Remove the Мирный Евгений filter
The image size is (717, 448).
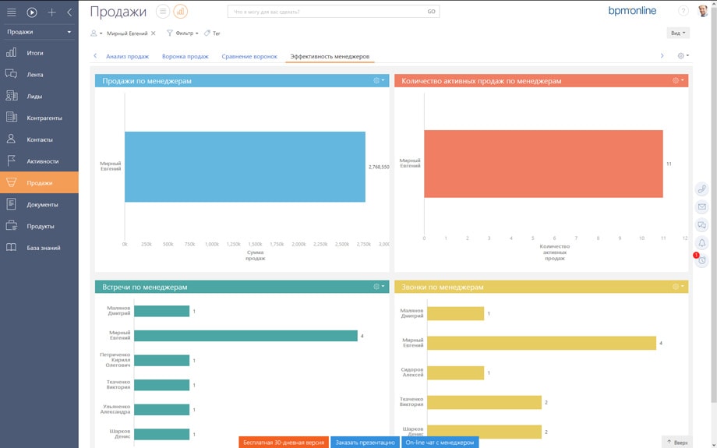pyautogui.click(x=154, y=33)
